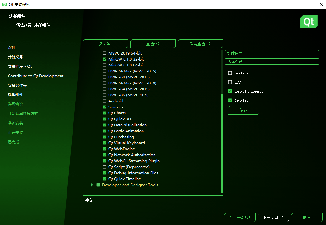
Task: Uncheck the Preview filter
Action: tap(230, 100)
